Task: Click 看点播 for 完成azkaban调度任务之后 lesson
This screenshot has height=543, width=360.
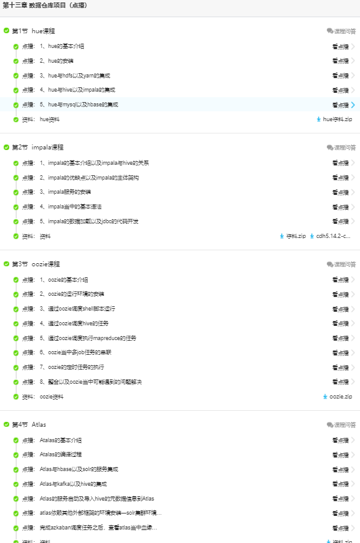Action: tap(340, 528)
